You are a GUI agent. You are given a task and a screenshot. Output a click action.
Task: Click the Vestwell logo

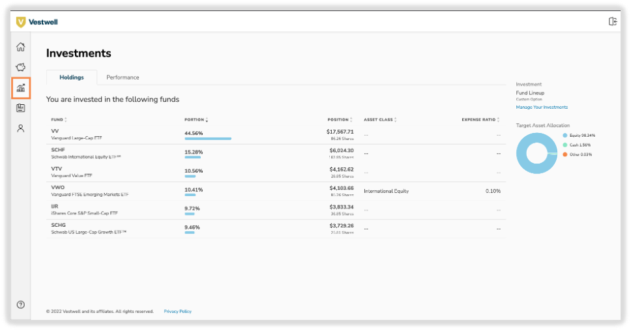(x=37, y=22)
